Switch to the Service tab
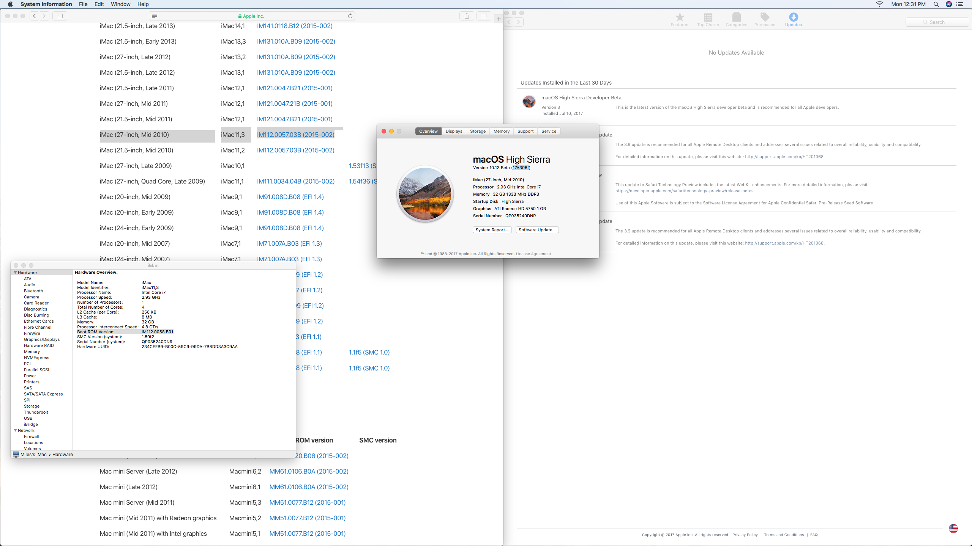The image size is (972, 546). 549,131
